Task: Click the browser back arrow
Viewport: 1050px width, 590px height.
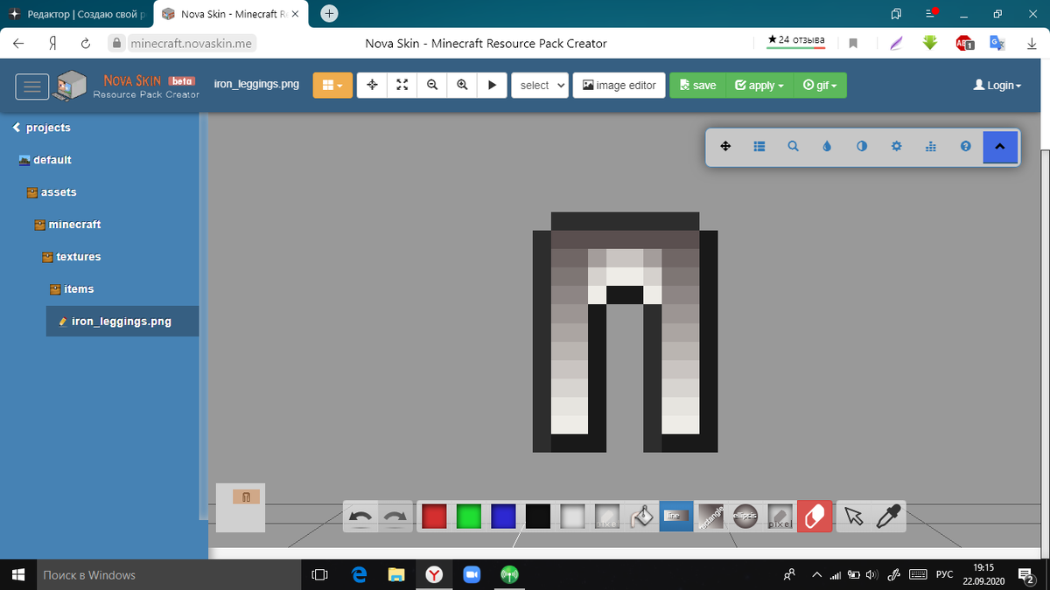Action: [x=19, y=43]
